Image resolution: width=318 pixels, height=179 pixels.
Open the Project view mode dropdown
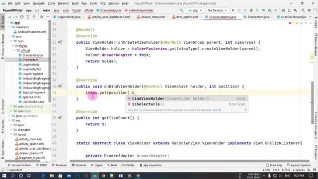click(x=12, y=17)
